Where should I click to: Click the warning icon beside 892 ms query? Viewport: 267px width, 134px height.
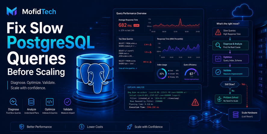[151, 62]
